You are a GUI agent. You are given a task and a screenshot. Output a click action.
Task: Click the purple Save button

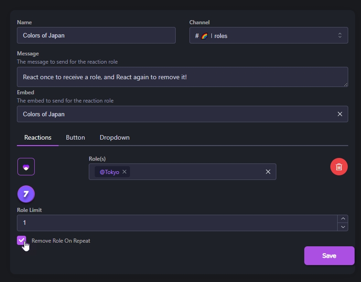click(x=329, y=256)
